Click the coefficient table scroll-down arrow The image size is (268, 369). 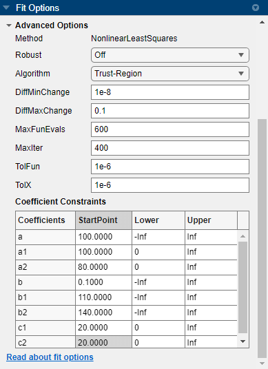pos(243,341)
